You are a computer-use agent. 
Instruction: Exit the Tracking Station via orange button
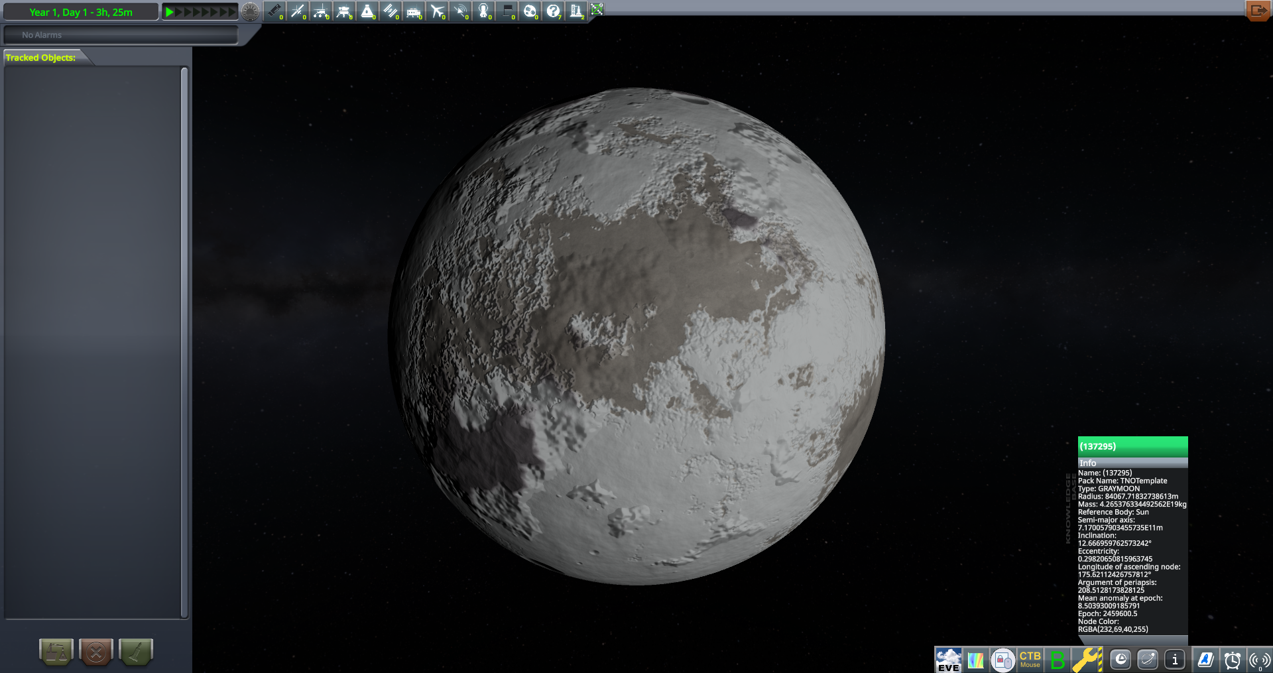(1257, 11)
